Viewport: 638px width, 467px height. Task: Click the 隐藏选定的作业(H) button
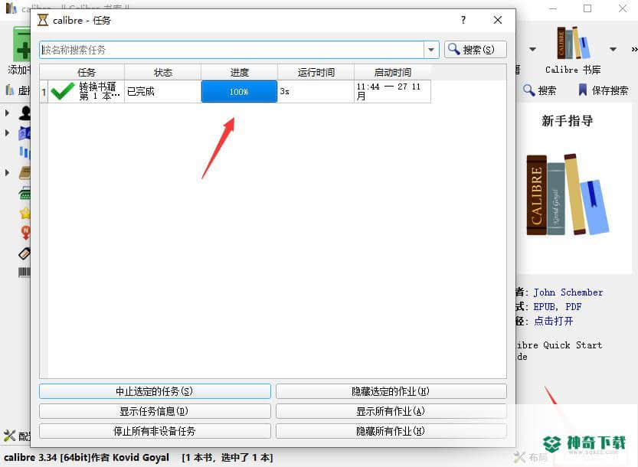(391, 391)
